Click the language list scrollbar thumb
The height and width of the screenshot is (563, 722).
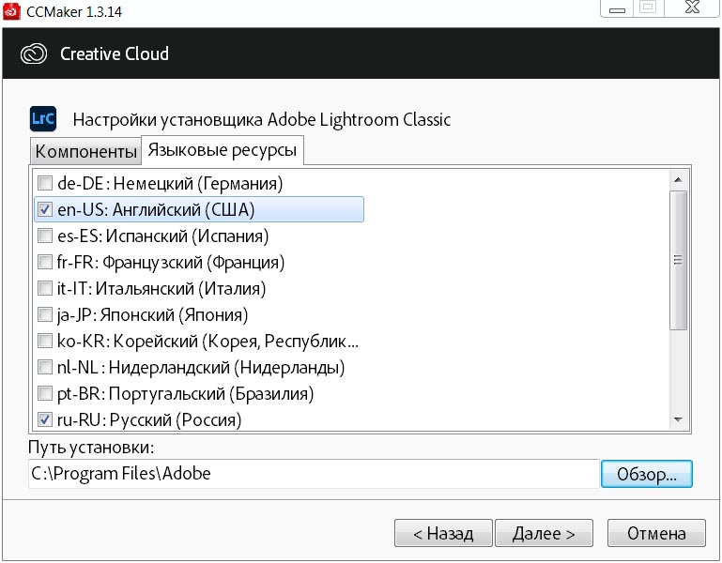pos(678,260)
